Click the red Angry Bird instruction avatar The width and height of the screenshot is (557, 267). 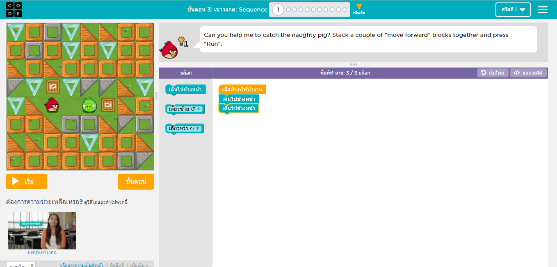point(169,50)
